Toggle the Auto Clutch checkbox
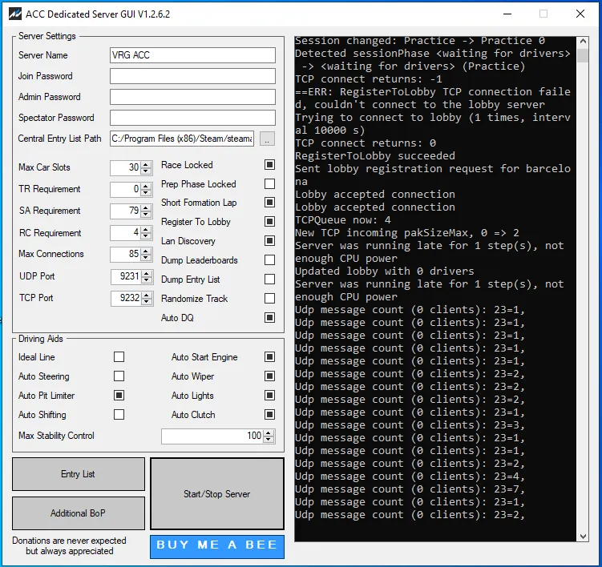Viewport: 602px width, 567px height. point(270,415)
